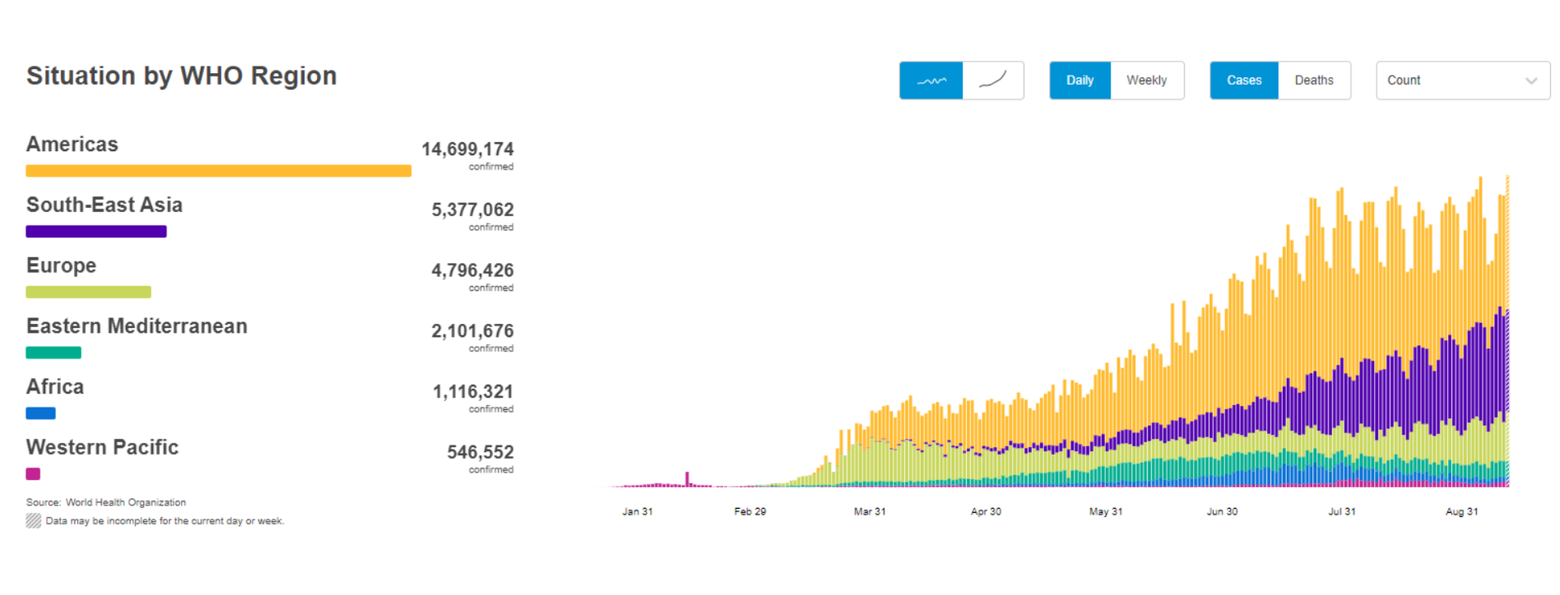Click the Feb 29 axis label

coord(750,511)
